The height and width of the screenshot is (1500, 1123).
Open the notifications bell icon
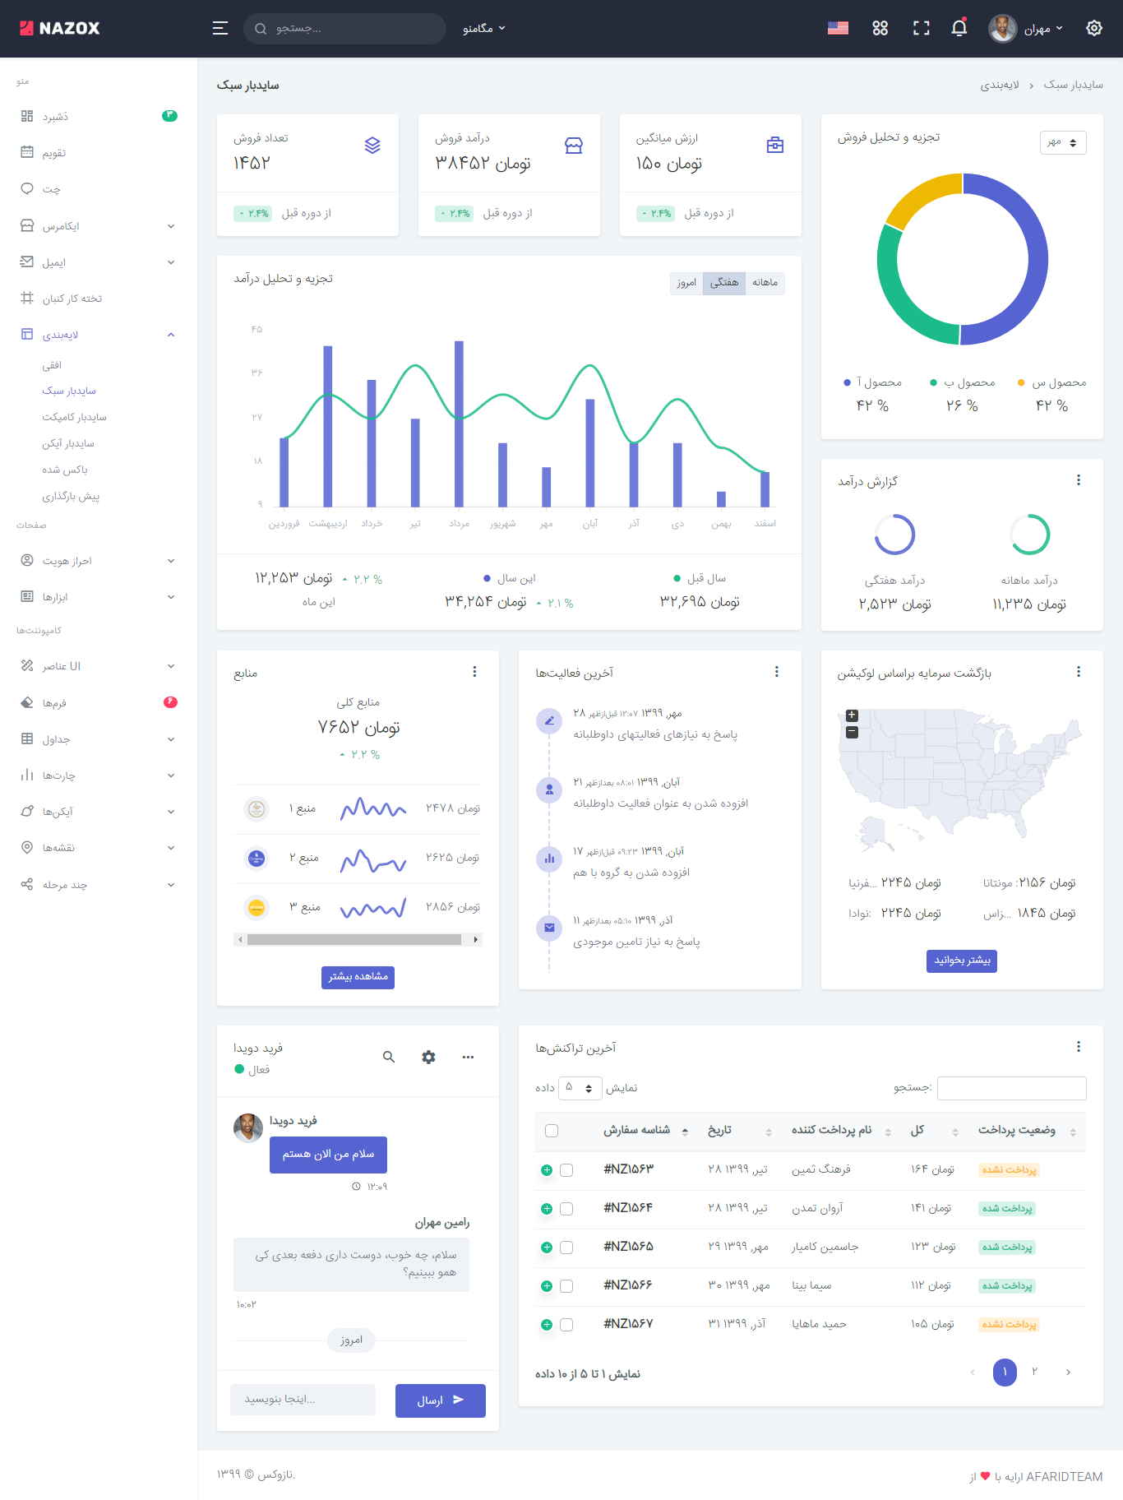point(959,29)
